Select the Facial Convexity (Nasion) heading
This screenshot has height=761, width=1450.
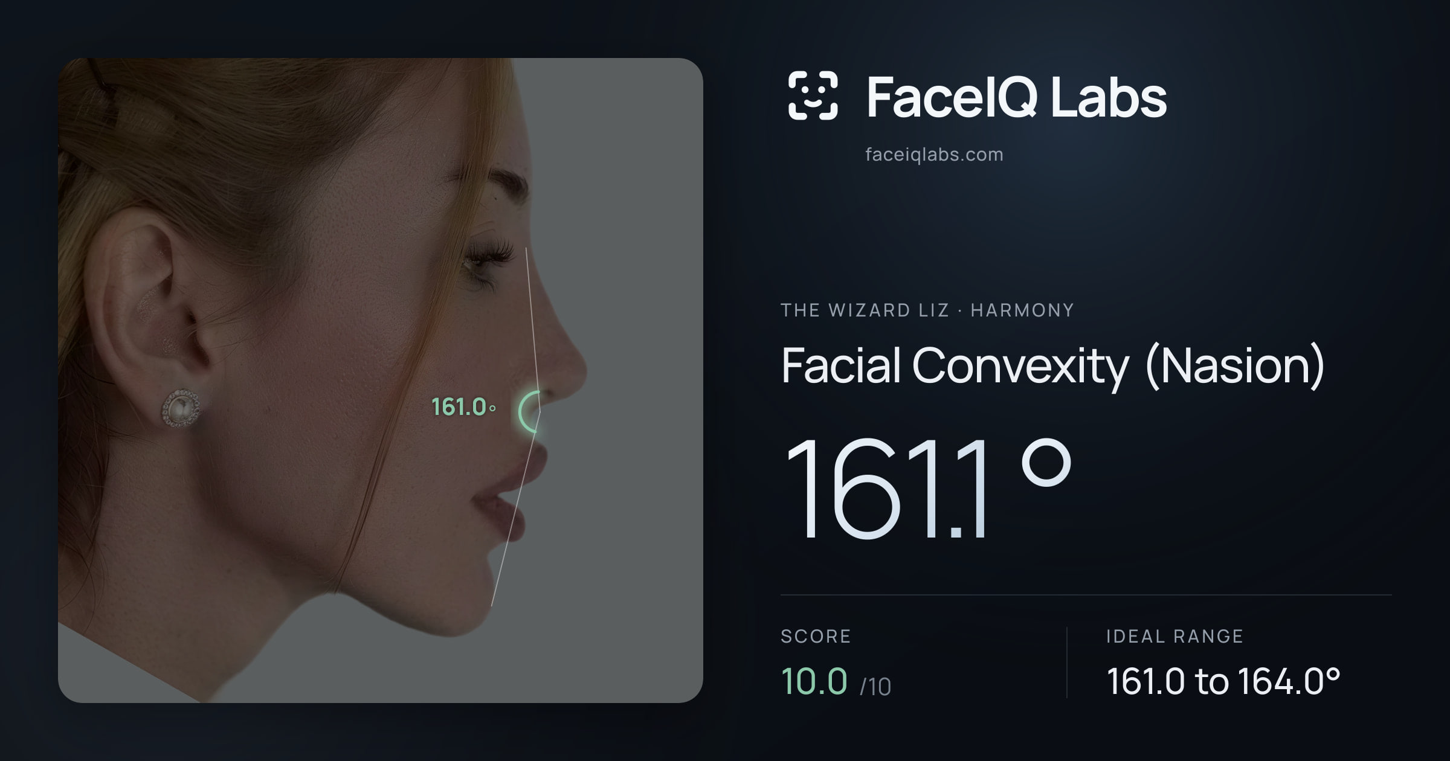click(x=1052, y=366)
